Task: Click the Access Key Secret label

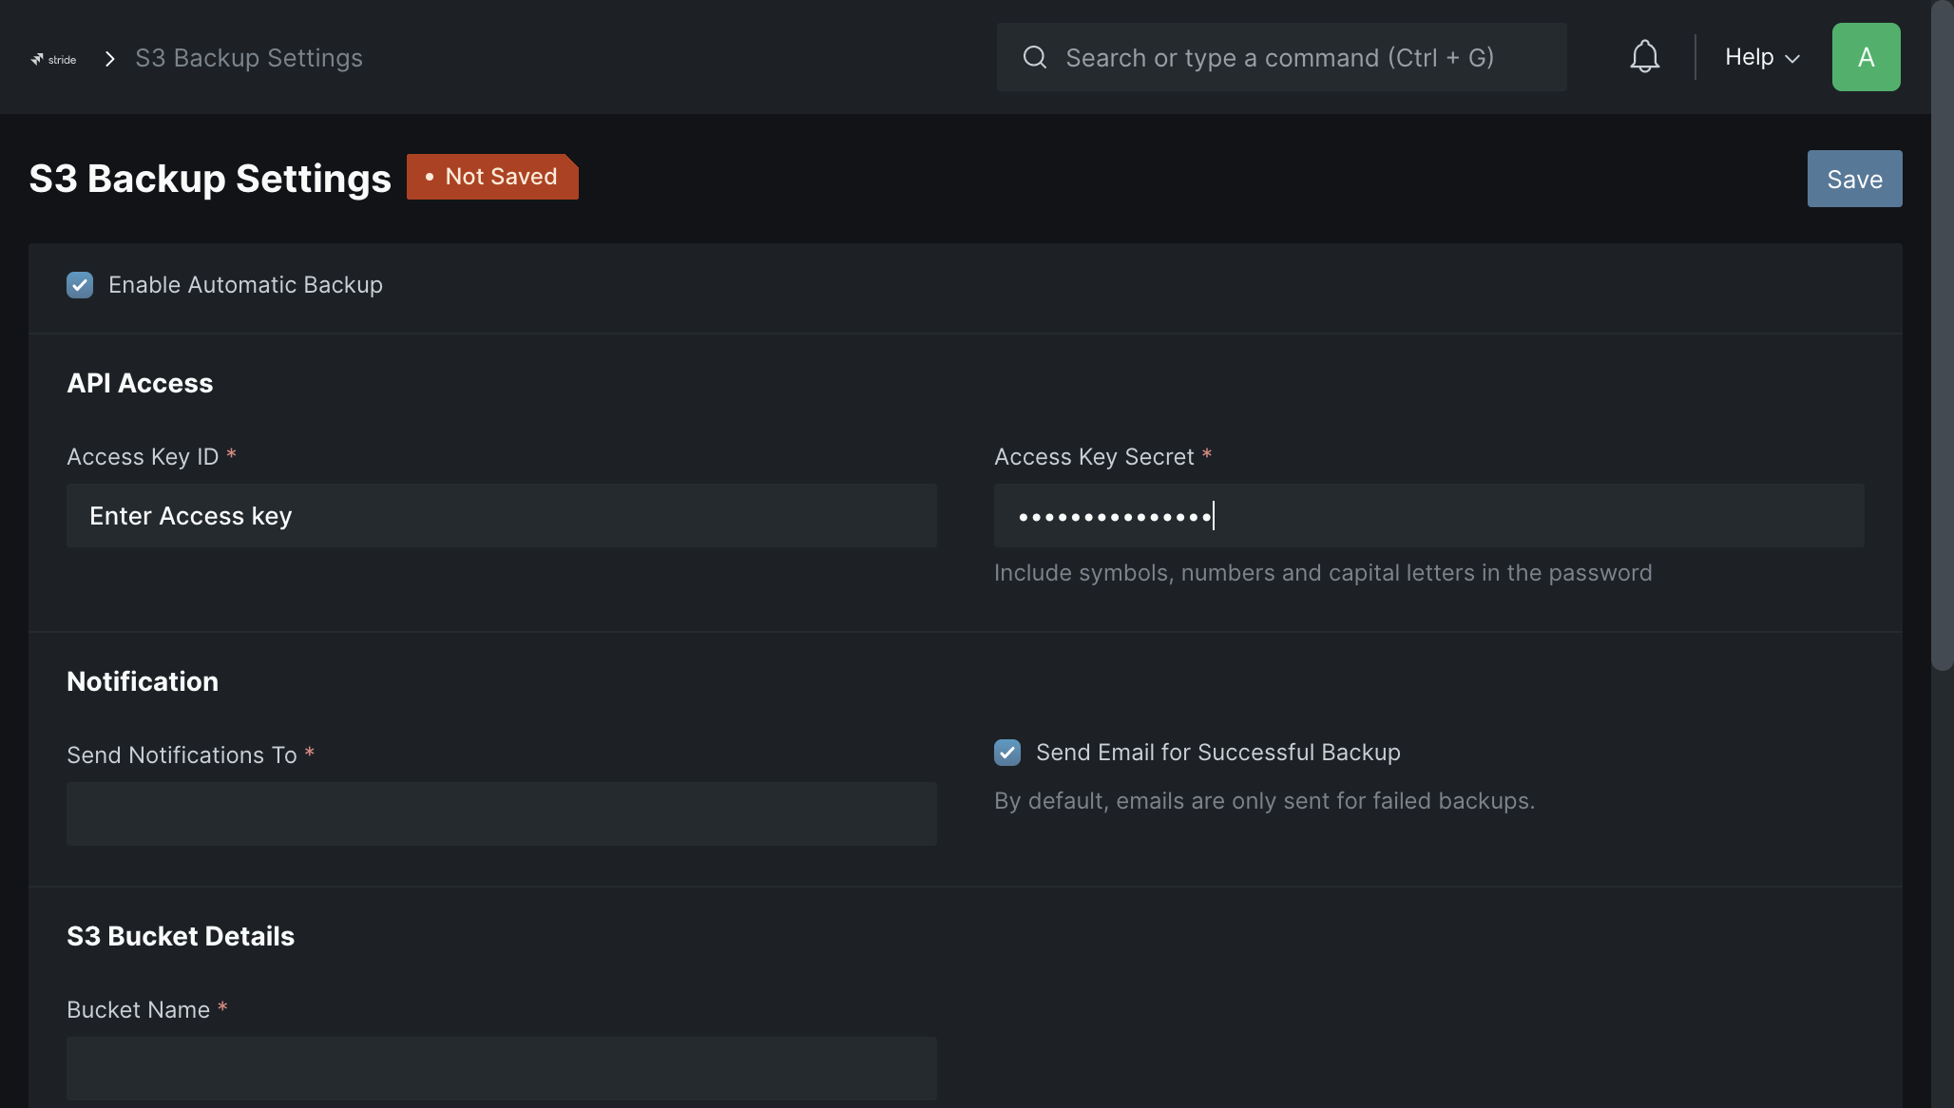Action: [x=1094, y=457]
